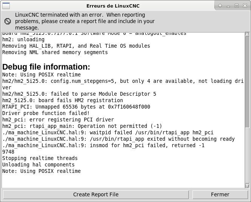Click the error prohibition icon

pyautogui.click(x=8, y=21)
